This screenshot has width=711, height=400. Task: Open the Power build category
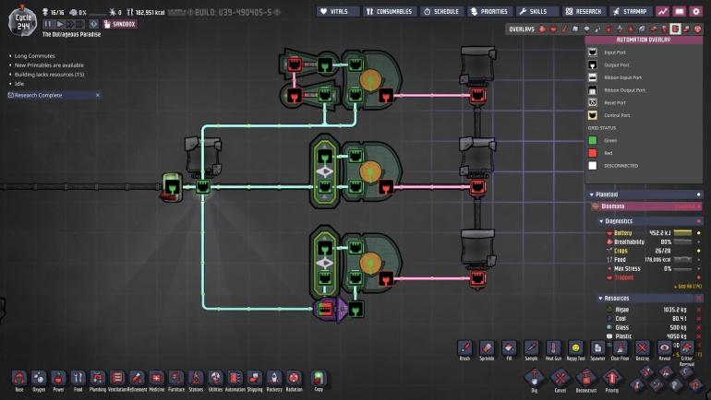58,378
